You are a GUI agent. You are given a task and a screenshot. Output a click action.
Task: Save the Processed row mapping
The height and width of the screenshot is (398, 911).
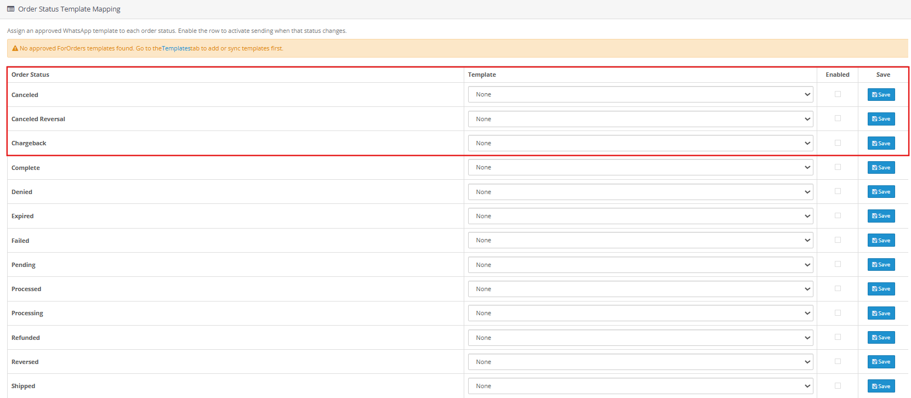pyautogui.click(x=881, y=289)
